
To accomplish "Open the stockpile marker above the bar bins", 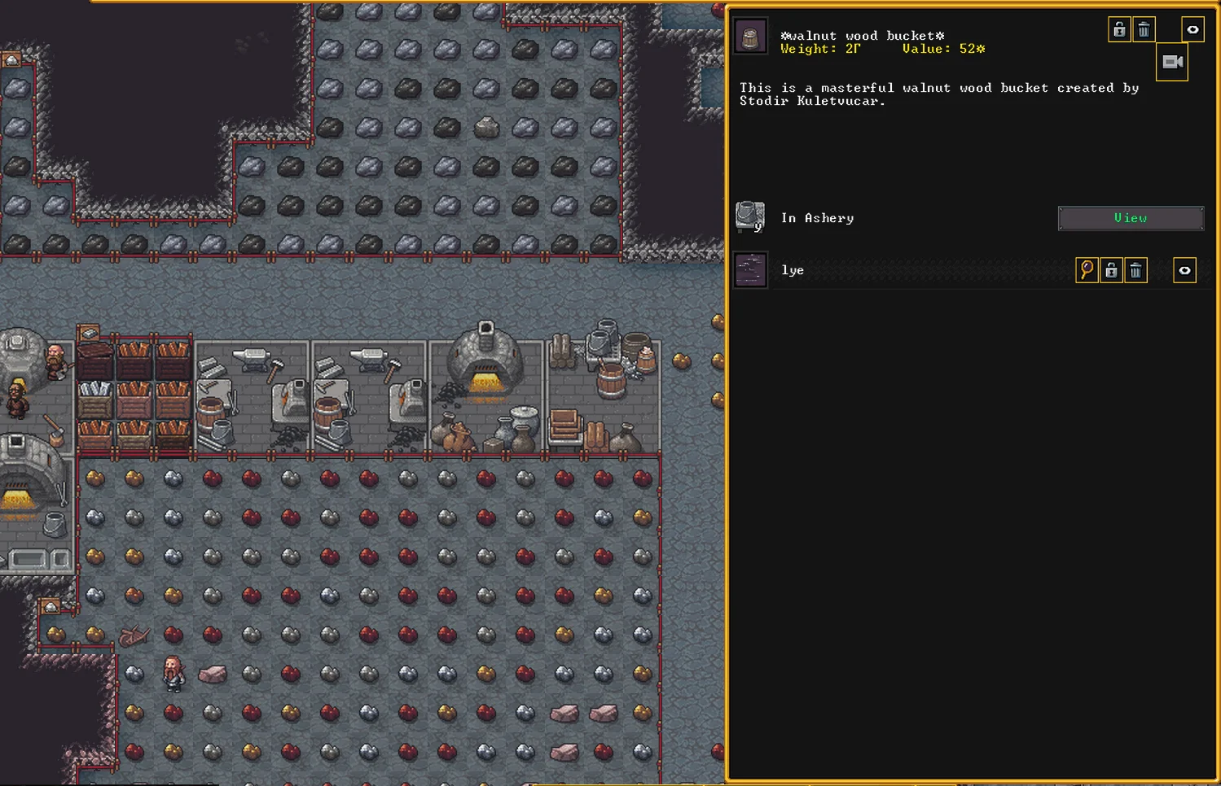I will (89, 333).
